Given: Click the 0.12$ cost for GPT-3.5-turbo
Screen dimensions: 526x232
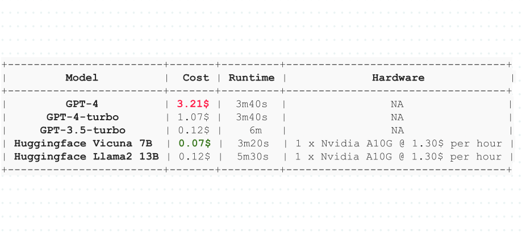Looking at the screenshot, I should pyautogui.click(x=193, y=130).
